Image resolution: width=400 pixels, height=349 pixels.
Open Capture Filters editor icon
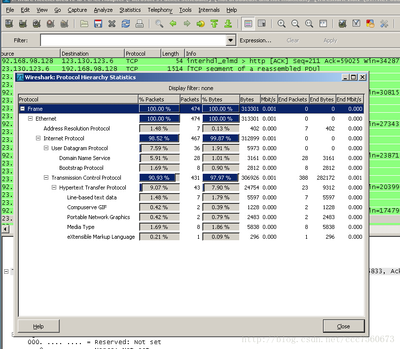tap(342, 24)
